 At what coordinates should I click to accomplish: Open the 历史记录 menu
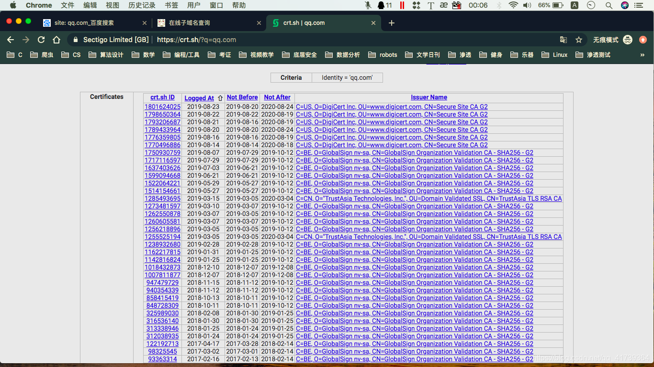pos(142,5)
